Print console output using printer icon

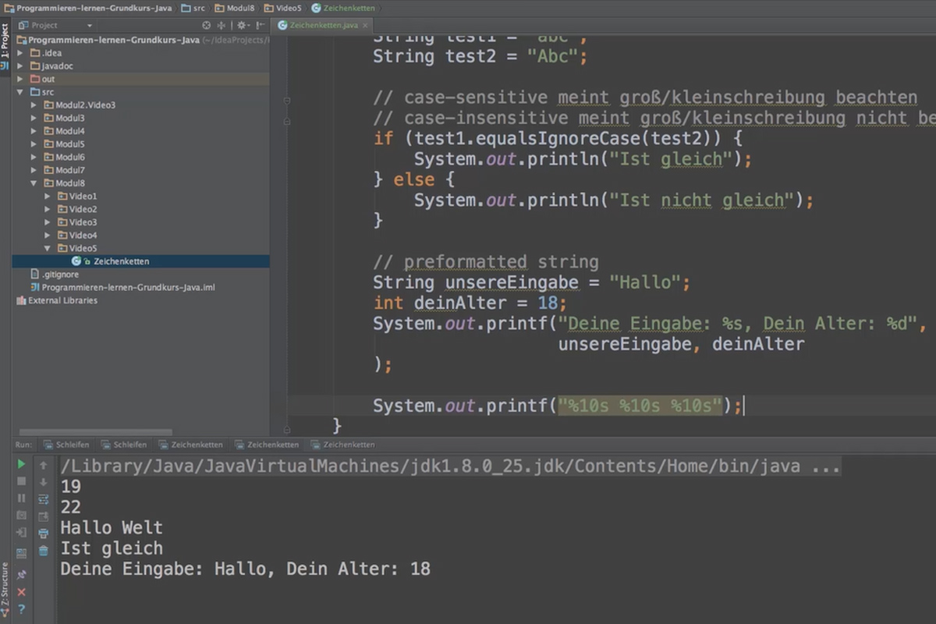click(44, 534)
